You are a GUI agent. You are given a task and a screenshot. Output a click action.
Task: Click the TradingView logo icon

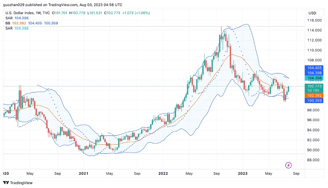click(x=6, y=183)
